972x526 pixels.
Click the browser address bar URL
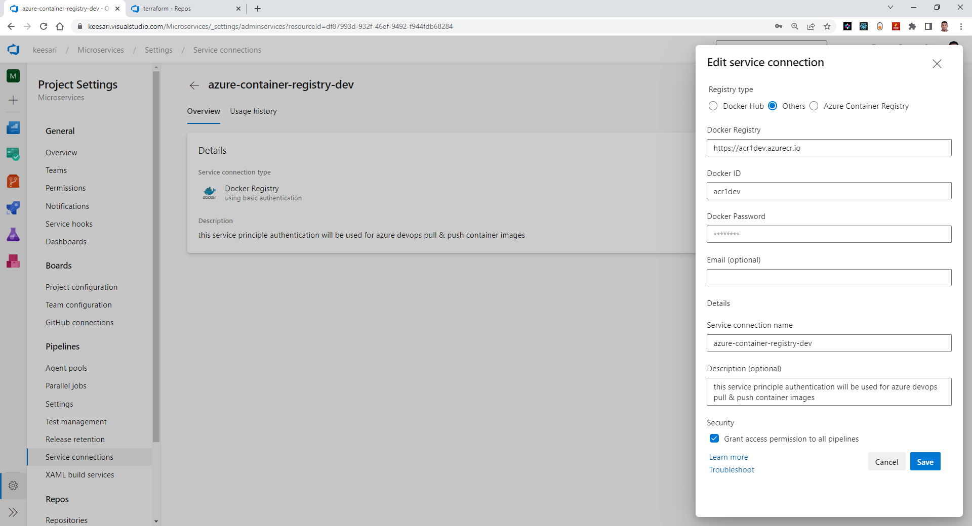coord(270,26)
